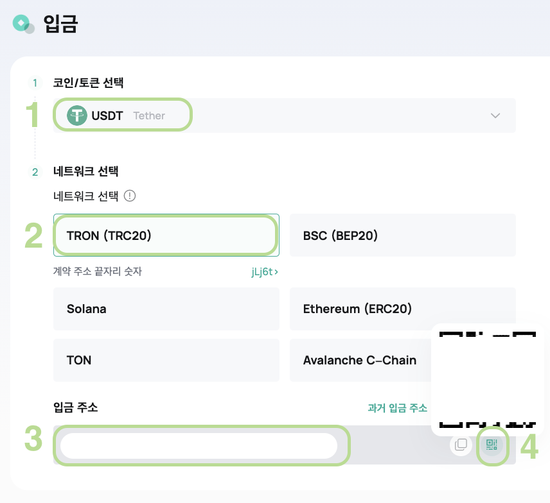Image resolution: width=550 pixels, height=503 pixels.
Task: Click the step 1 number circle
Action: pyautogui.click(x=35, y=83)
